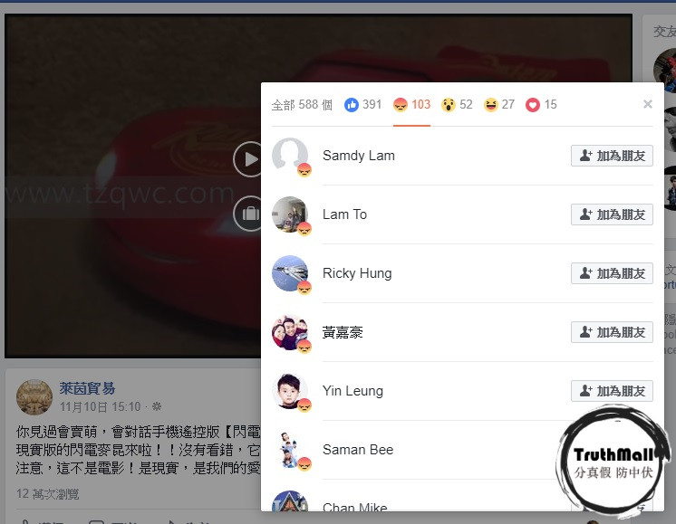
Task: Select the Like reactions tab showing 391
Action: click(x=363, y=105)
